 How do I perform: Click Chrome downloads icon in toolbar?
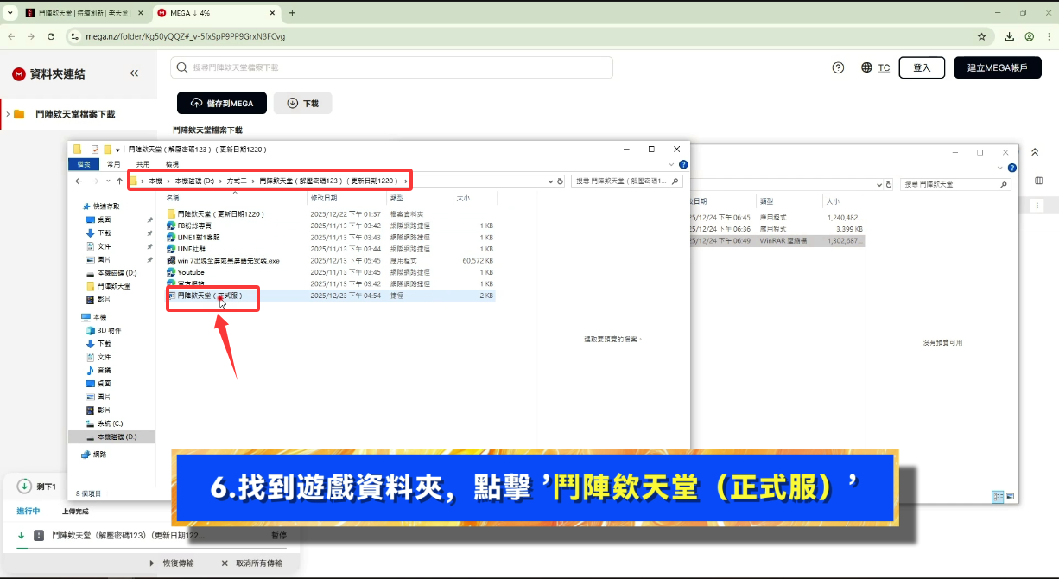(1009, 37)
